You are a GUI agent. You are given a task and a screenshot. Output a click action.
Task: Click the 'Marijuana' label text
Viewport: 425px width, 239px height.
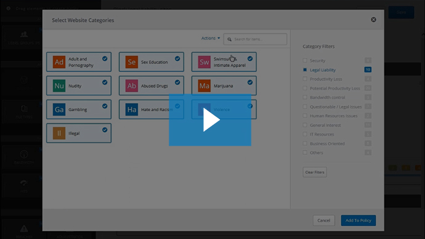[224, 85]
